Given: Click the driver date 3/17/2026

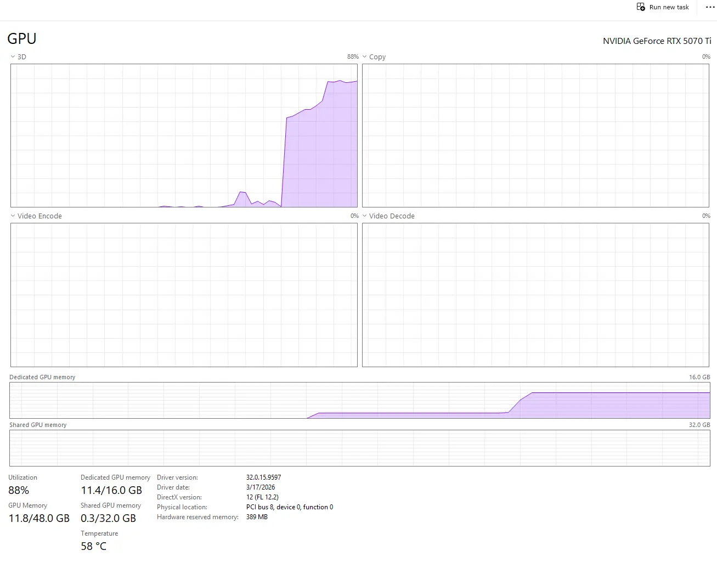Looking at the screenshot, I should [261, 487].
